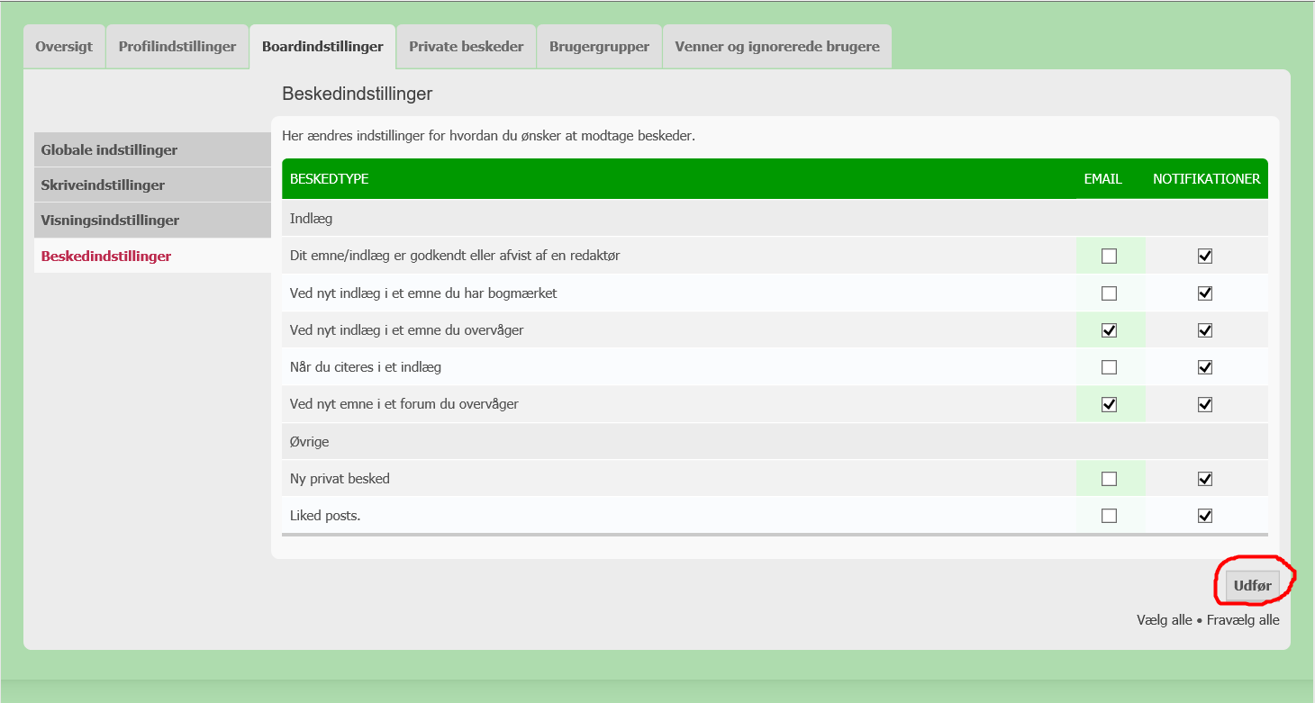
Task: Click the 'Øvrige' section row
Action: point(775,442)
